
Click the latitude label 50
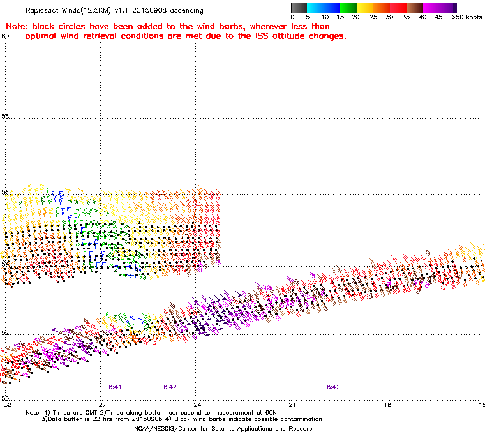pyautogui.click(x=5, y=398)
